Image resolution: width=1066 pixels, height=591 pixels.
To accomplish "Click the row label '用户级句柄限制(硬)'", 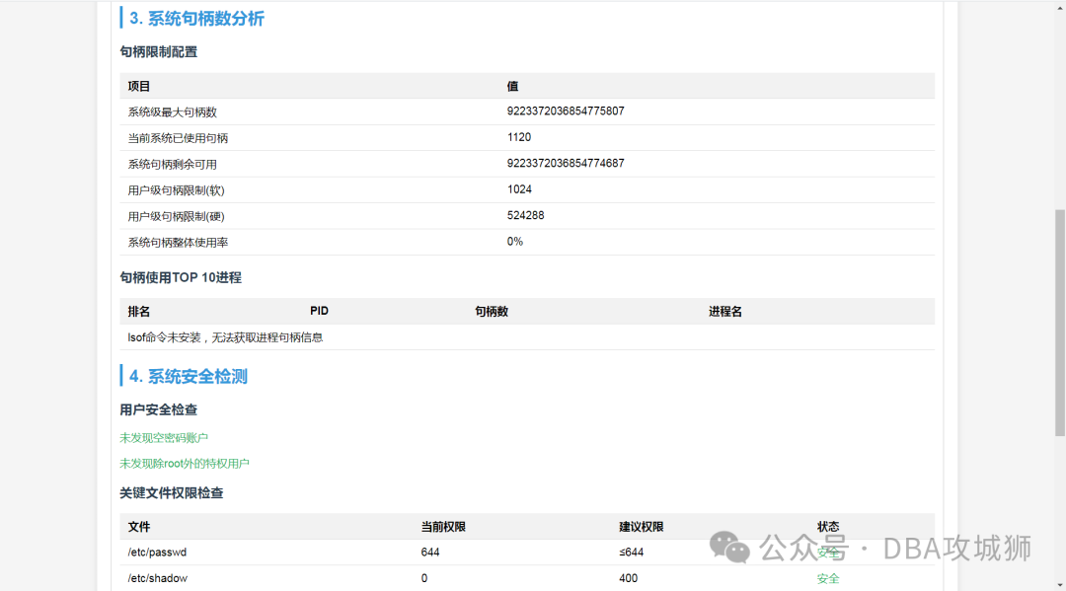I will [x=176, y=216].
